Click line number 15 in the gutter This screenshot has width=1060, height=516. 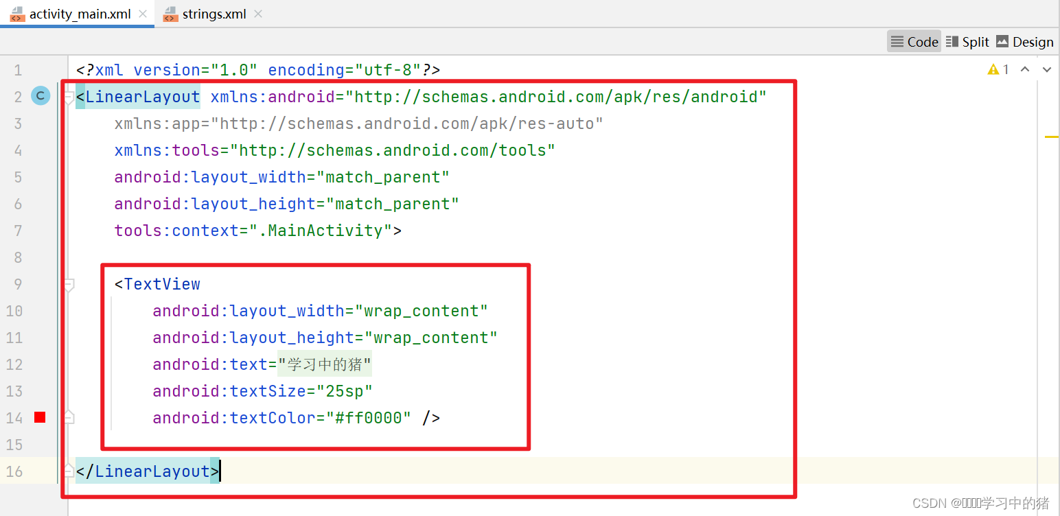[14, 445]
